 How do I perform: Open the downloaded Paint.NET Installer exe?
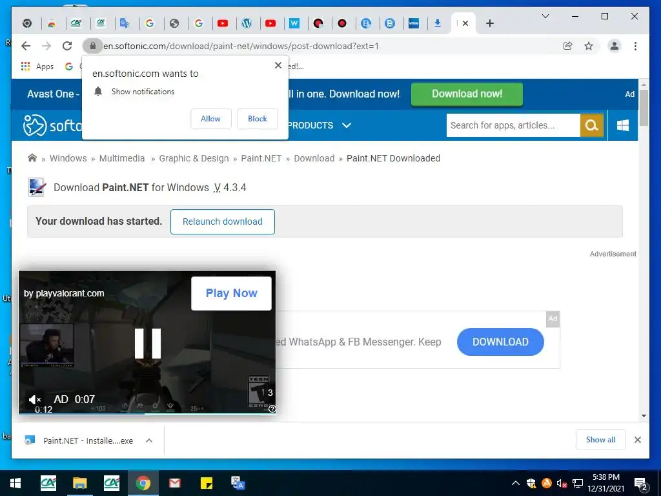coord(79,440)
